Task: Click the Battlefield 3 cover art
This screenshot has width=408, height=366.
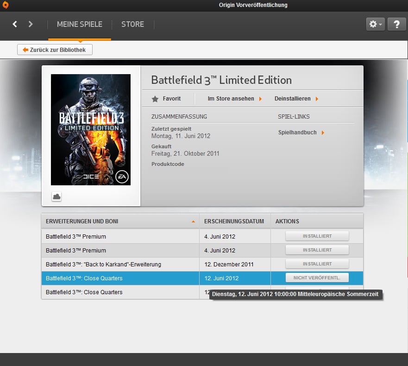Action: 91,129
